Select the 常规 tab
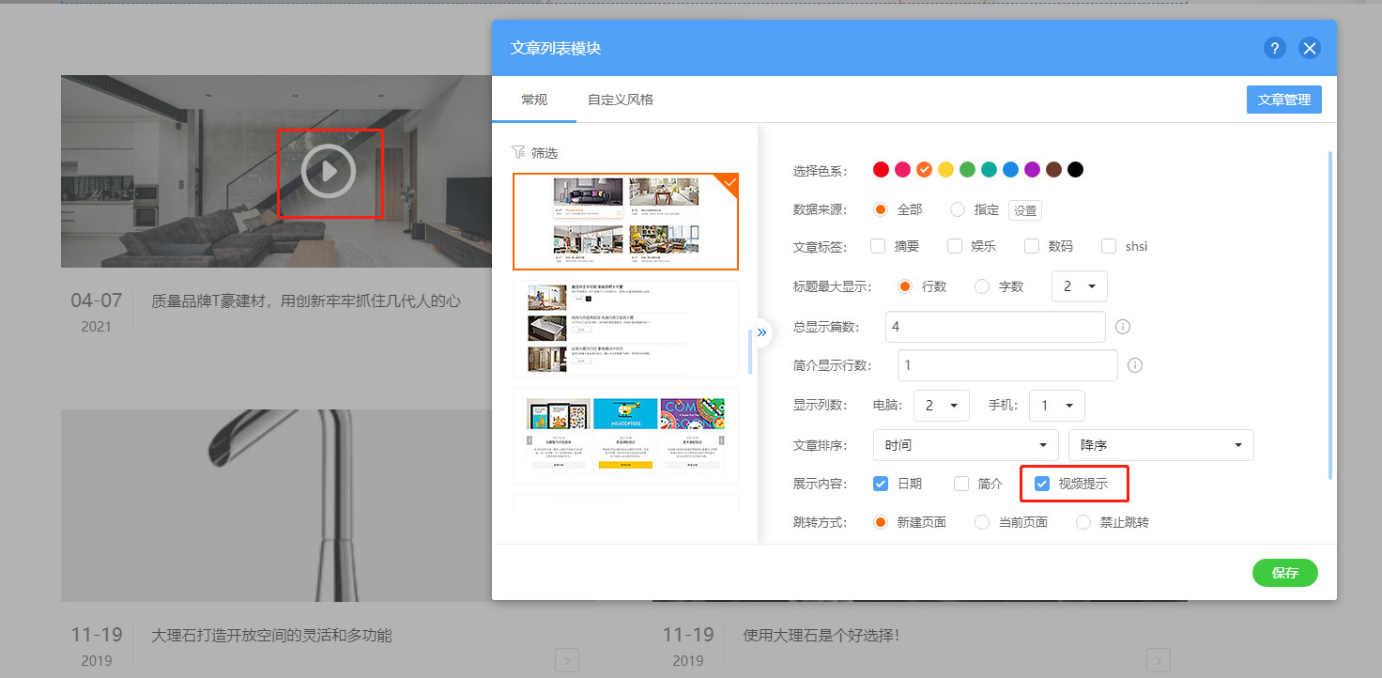1382x678 pixels. click(x=534, y=100)
